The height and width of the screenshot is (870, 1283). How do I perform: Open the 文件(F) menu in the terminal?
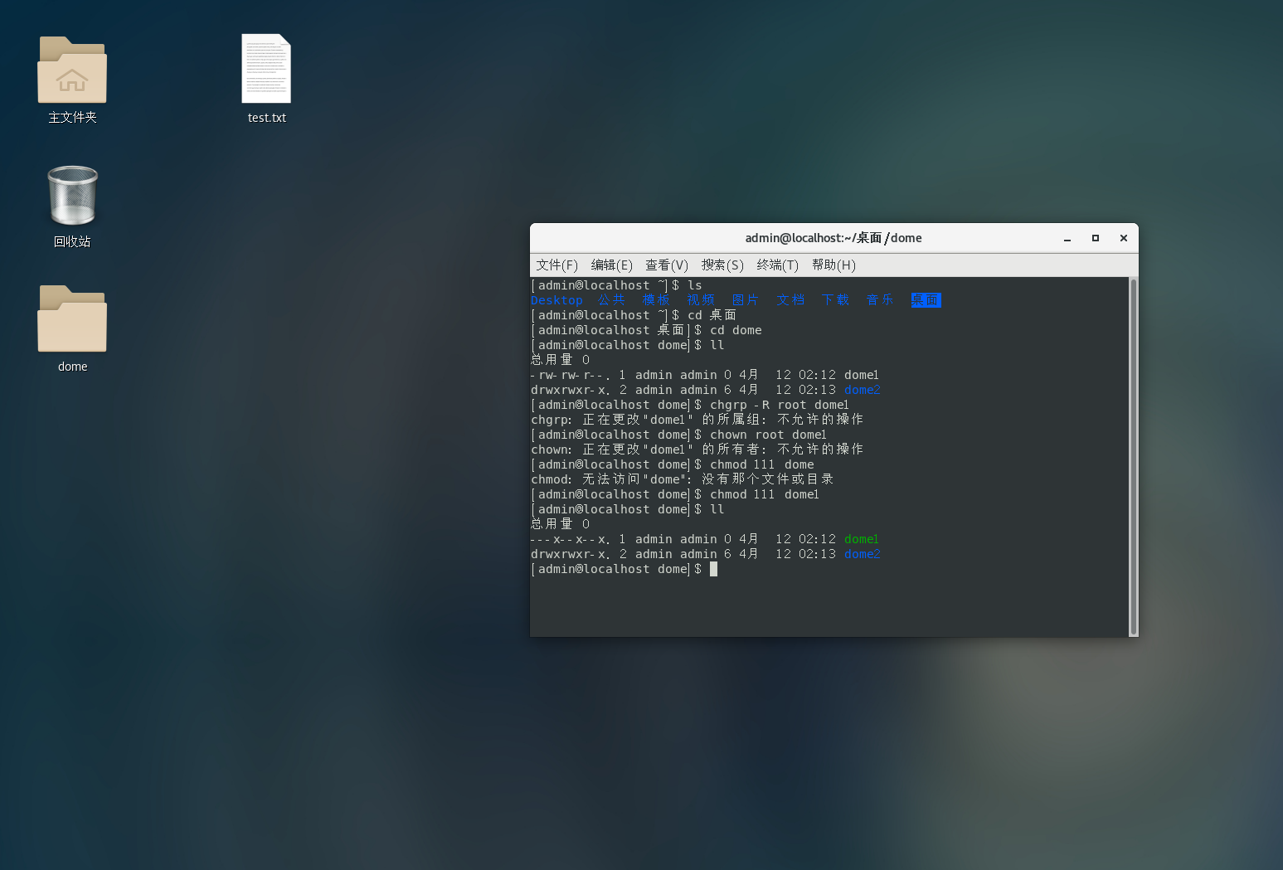556,265
